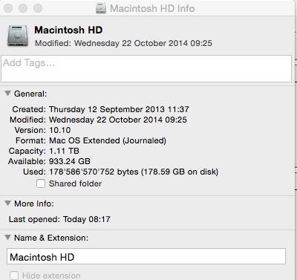Collapse the More Info disclosure triangle
Image resolution: width=297 pixels, height=280 pixels.
(8, 204)
